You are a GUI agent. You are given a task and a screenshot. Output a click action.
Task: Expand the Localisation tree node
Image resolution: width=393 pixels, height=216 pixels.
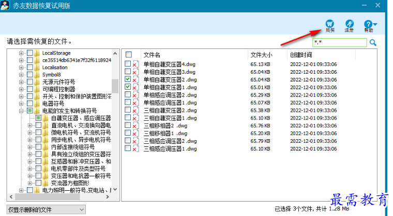21,68
